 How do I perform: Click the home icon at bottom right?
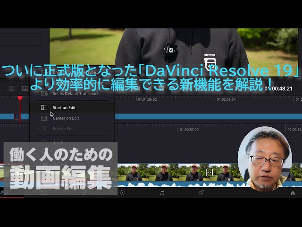293,193
